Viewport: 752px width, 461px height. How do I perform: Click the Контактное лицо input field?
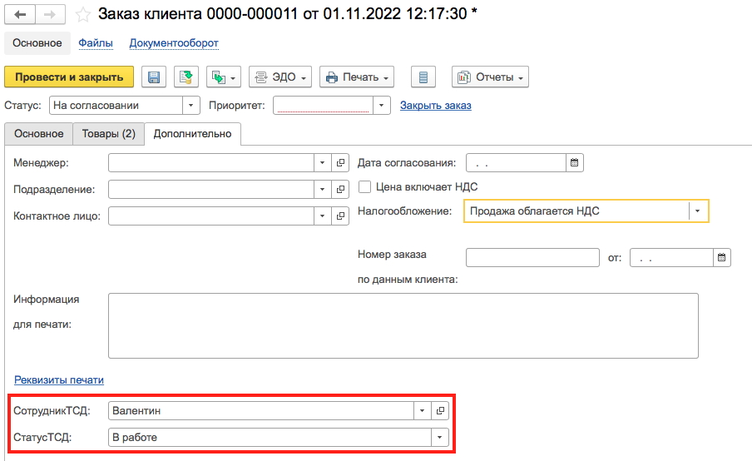pos(211,216)
